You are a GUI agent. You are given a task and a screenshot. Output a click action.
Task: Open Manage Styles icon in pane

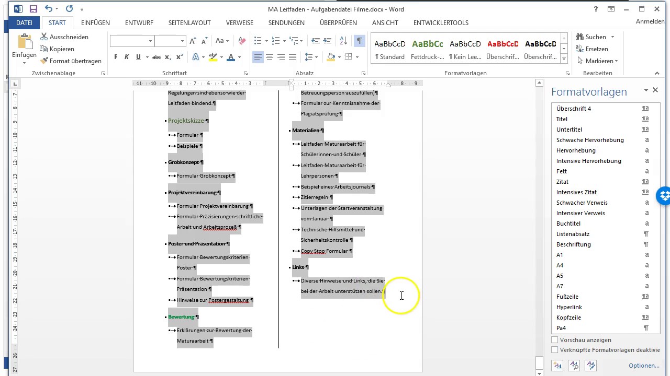click(x=591, y=365)
